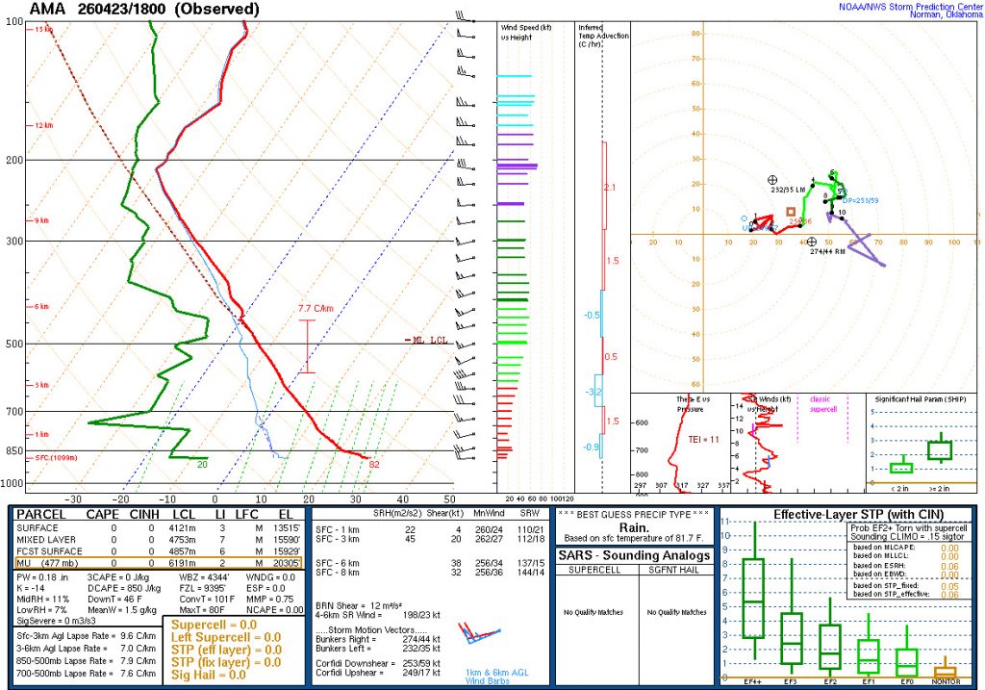Select the MU (477 mb) parcel row
Image resolution: width=985 pixels, height=690 pixels.
159,563
